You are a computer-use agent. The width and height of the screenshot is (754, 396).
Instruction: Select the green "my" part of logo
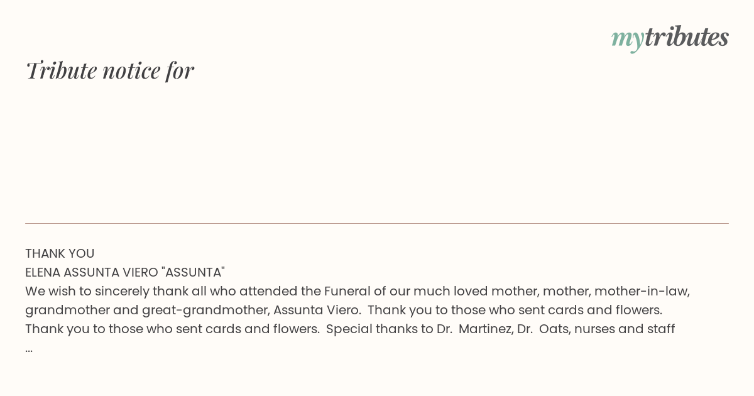pos(627,40)
